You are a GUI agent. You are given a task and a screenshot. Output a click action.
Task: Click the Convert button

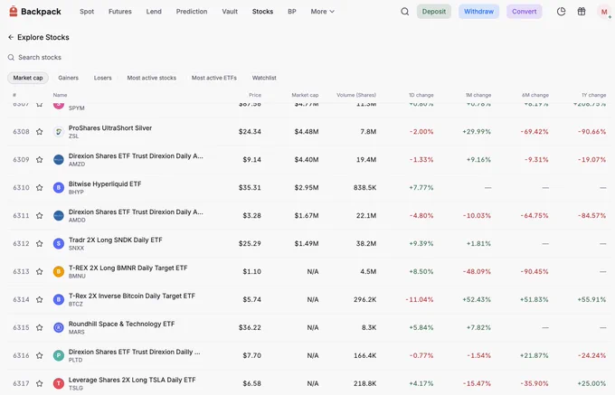[x=524, y=12]
